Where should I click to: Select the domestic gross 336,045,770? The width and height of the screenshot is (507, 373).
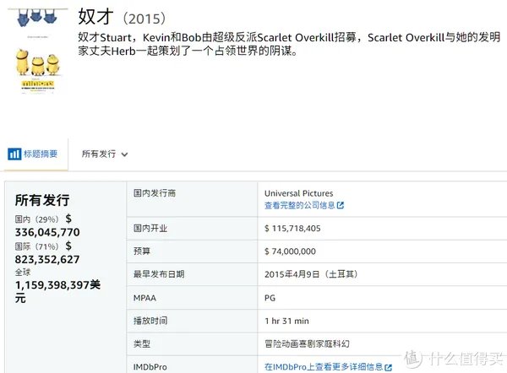pyautogui.click(x=47, y=232)
